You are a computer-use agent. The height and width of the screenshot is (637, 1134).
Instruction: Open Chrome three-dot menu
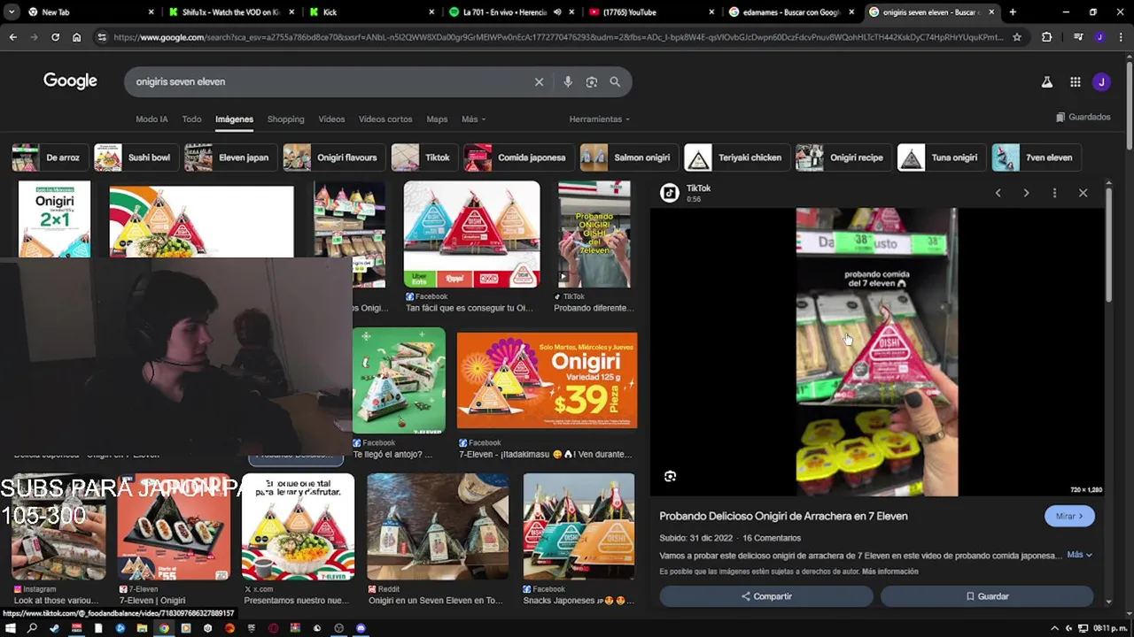pyautogui.click(x=1122, y=37)
